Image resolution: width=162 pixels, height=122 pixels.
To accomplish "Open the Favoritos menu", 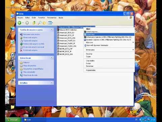I will (x=42, y=18).
